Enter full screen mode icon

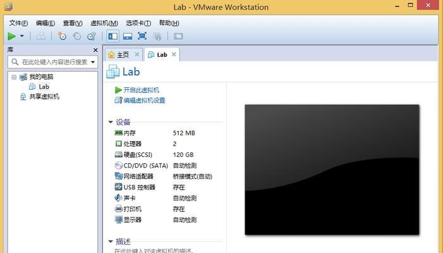[x=142, y=36]
